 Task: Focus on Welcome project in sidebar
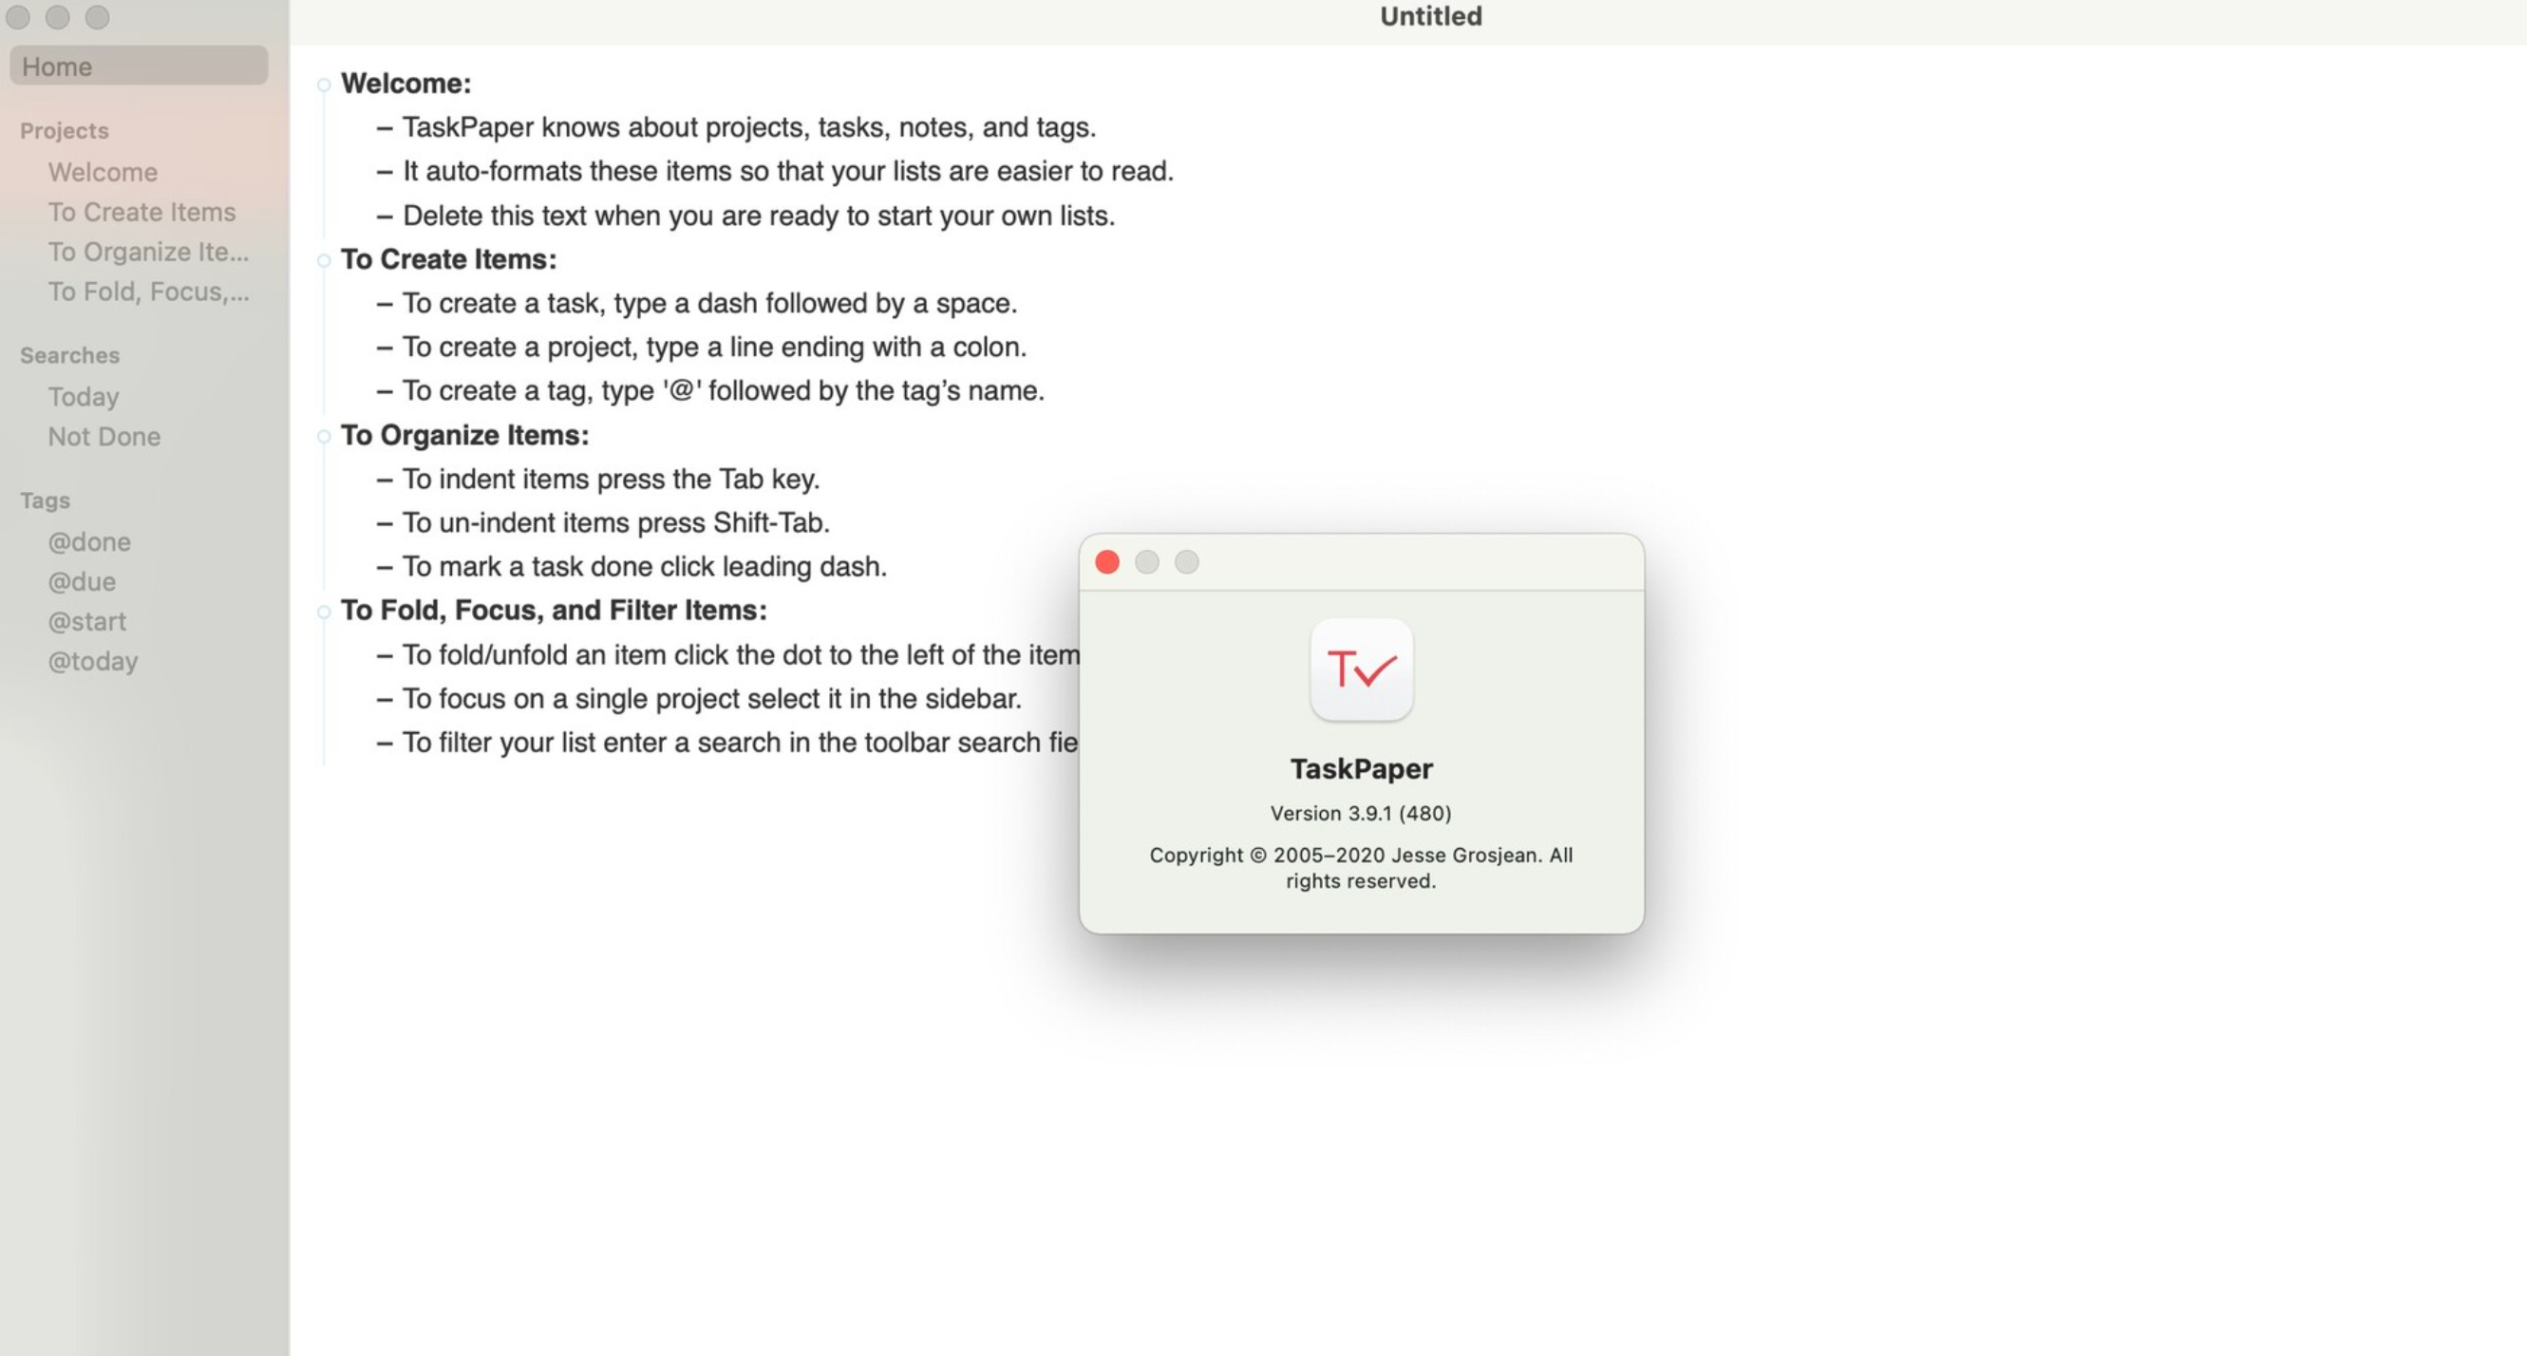coord(103,172)
